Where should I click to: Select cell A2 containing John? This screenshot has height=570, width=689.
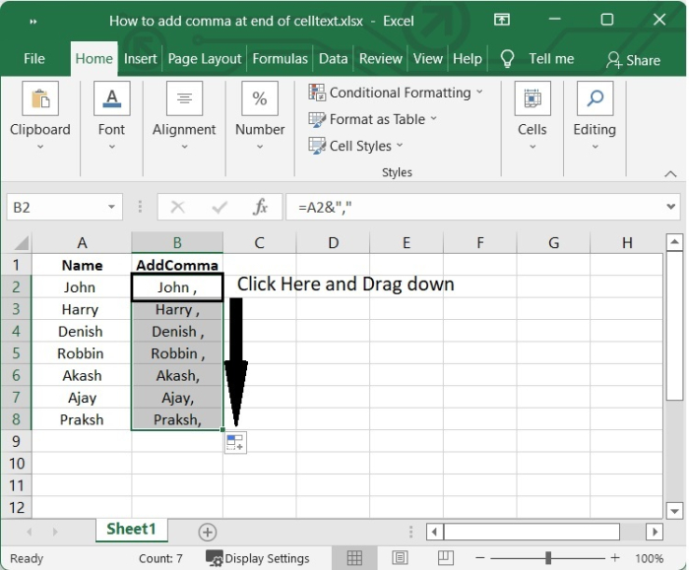[x=81, y=287]
